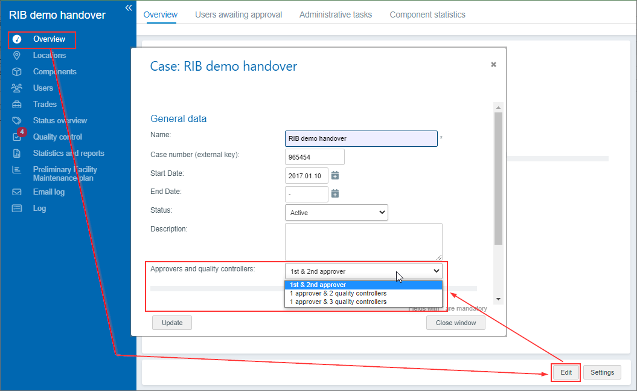Open the Component statistics tab
This screenshot has width=637, height=391.
pyautogui.click(x=427, y=15)
